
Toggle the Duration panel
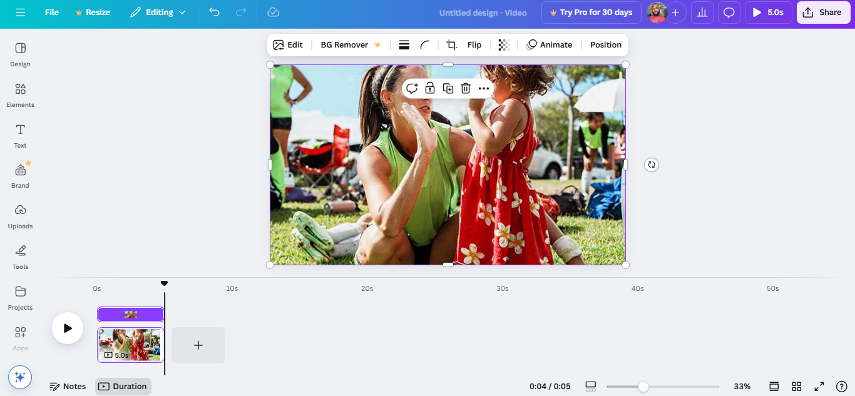tap(123, 386)
